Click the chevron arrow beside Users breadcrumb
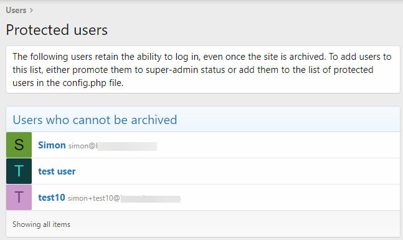The width and height of the screenshot is (403, 240). [31, 11]
